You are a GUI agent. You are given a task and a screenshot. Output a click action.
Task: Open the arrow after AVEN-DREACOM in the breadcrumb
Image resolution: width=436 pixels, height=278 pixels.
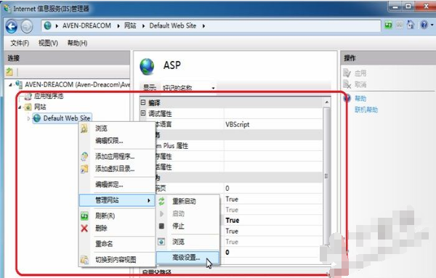coord(118,26)
